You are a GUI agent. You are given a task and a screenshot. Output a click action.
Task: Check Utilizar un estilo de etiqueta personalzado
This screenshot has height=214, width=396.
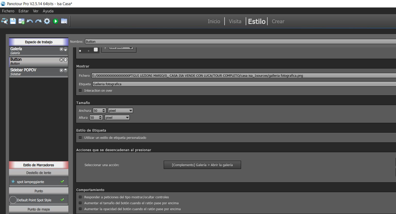click(80, 138)
